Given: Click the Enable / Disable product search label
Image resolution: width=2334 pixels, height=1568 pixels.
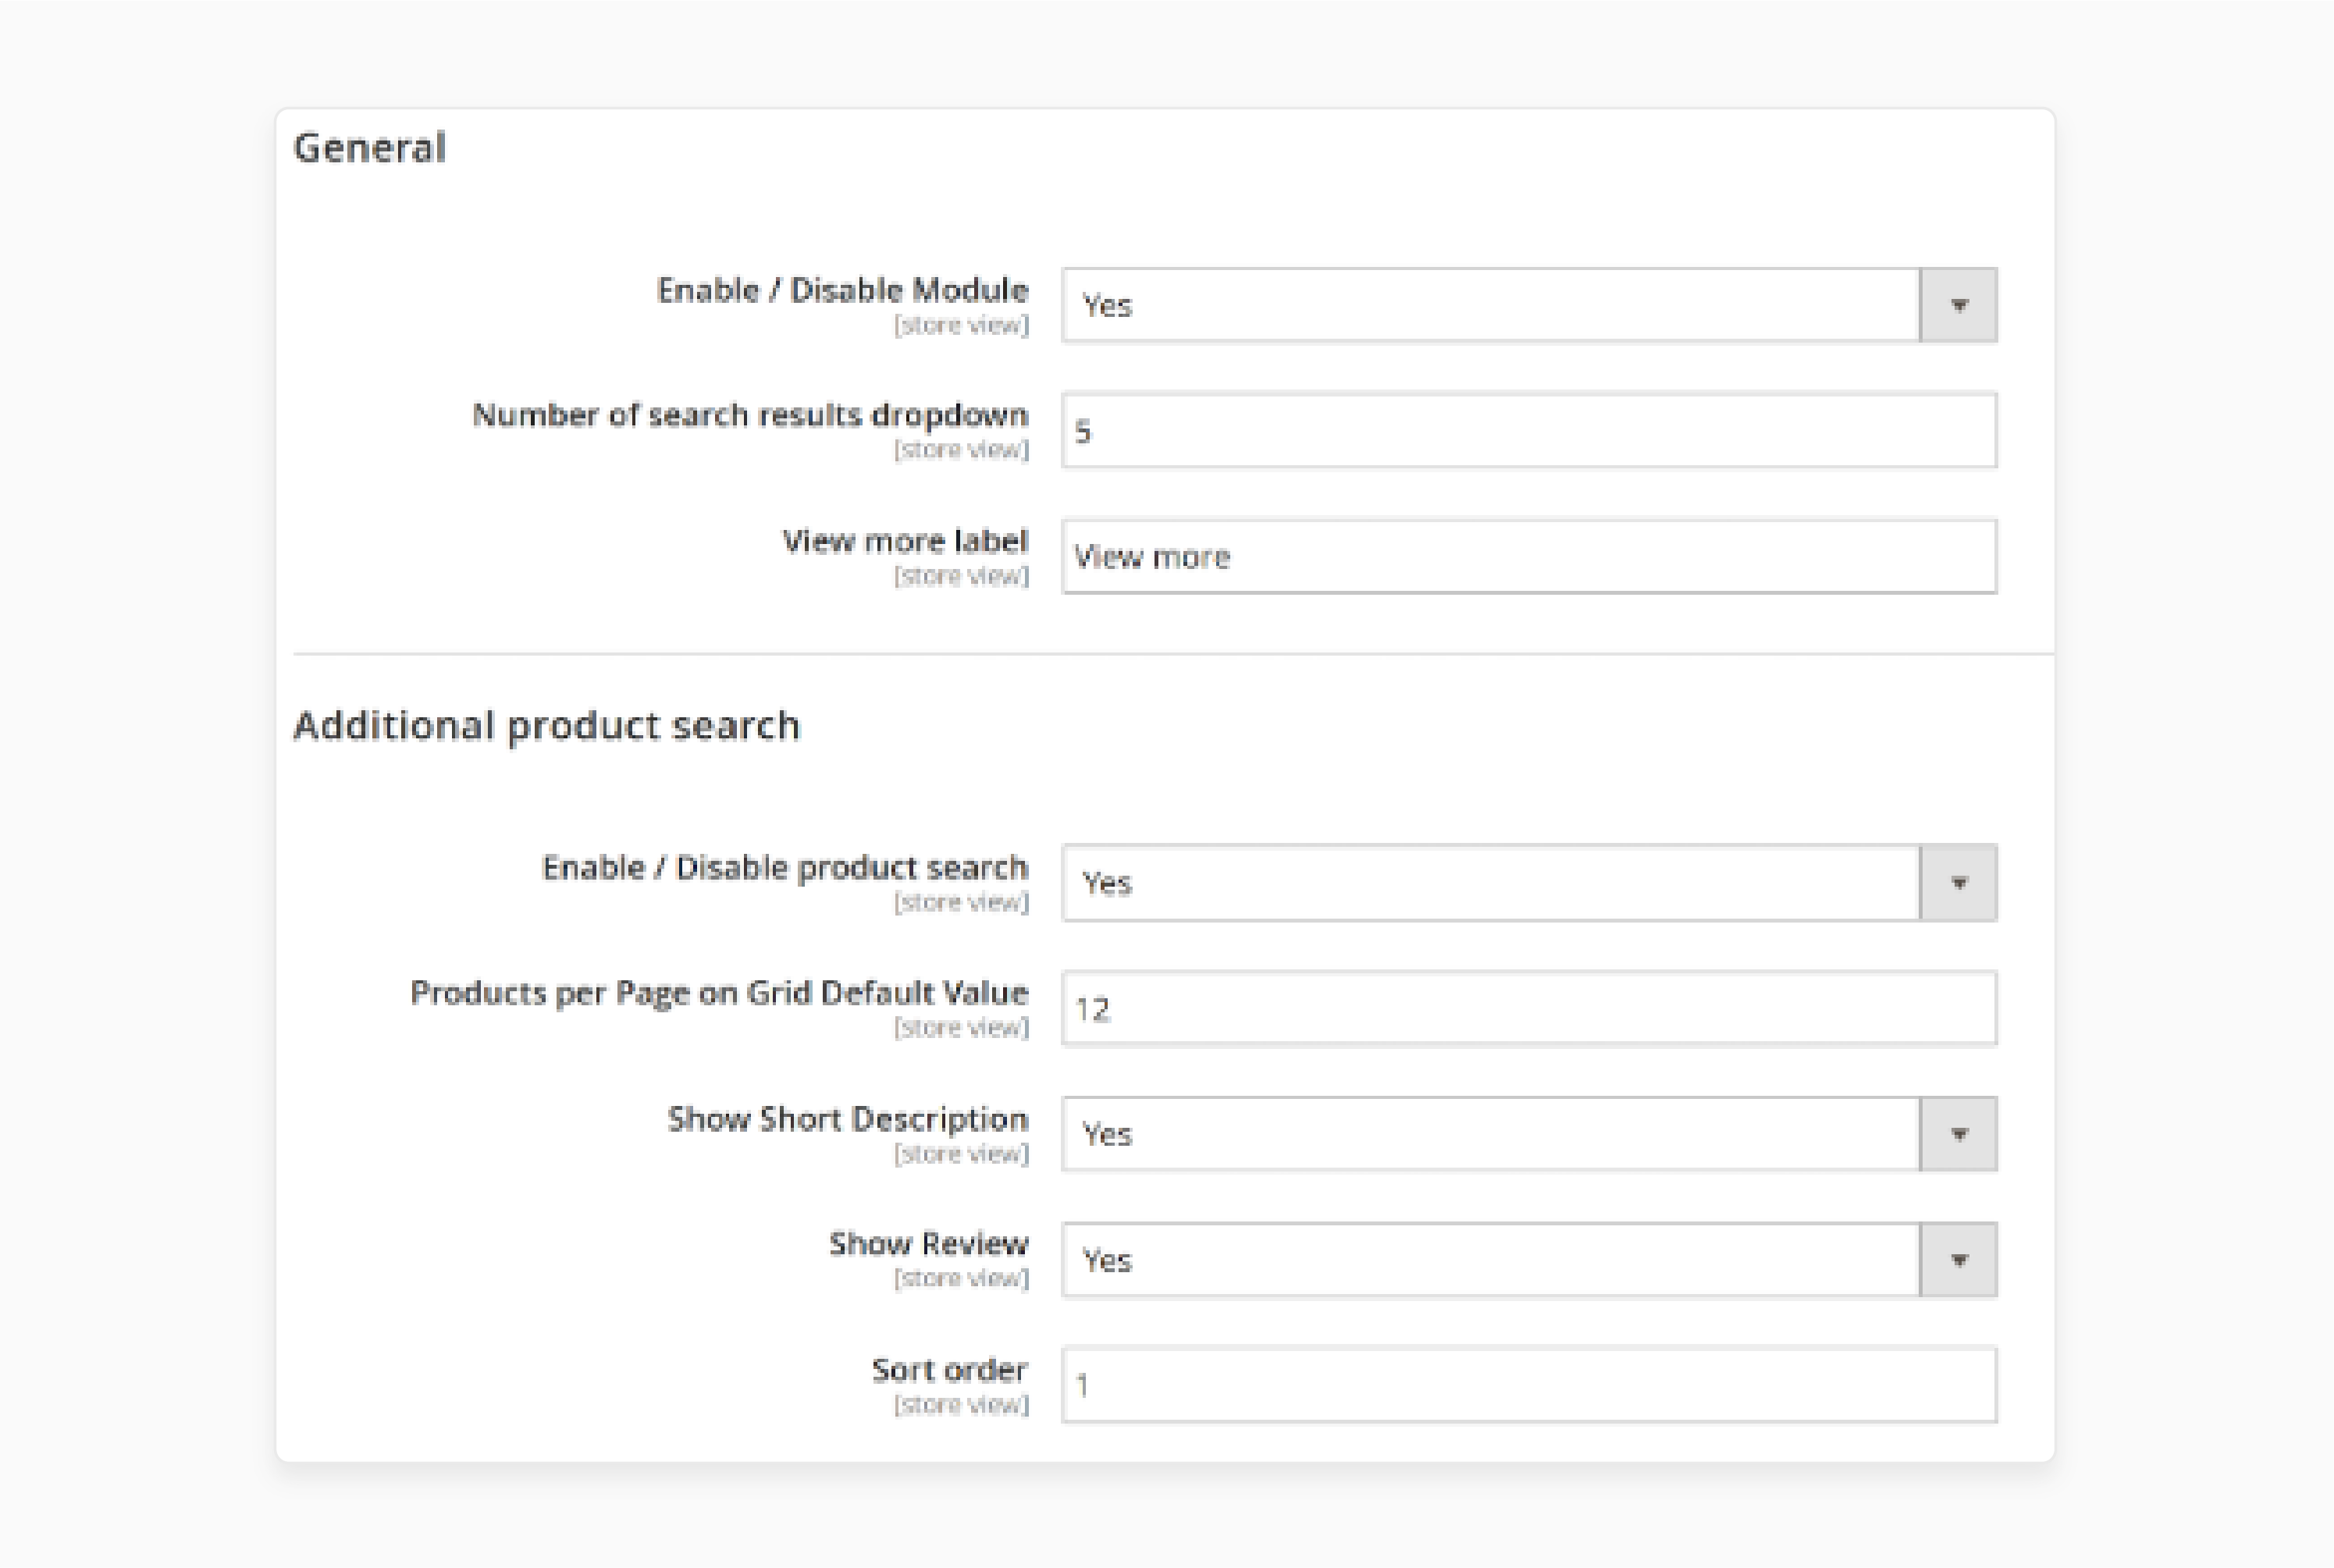Looking at the screenshot, I should [785, 868].
